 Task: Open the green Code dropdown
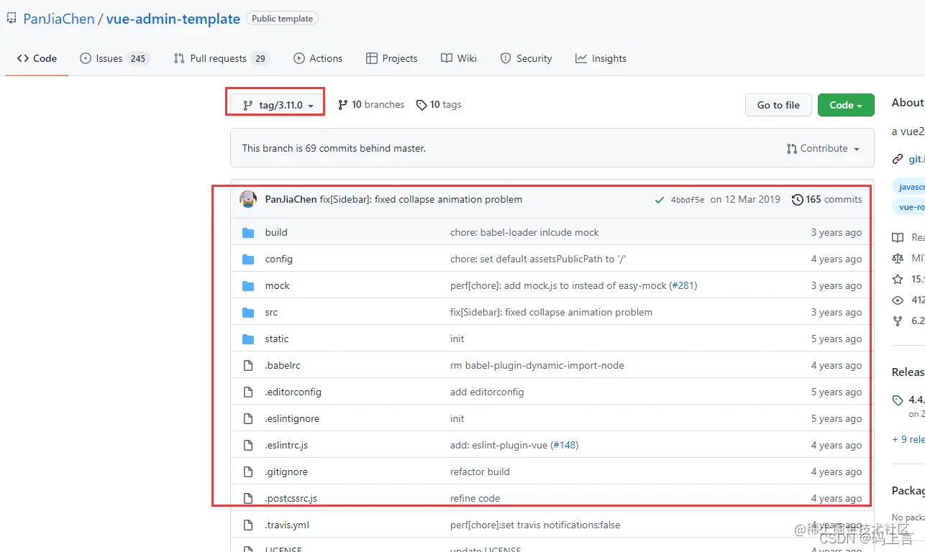[x=846, y=105]
